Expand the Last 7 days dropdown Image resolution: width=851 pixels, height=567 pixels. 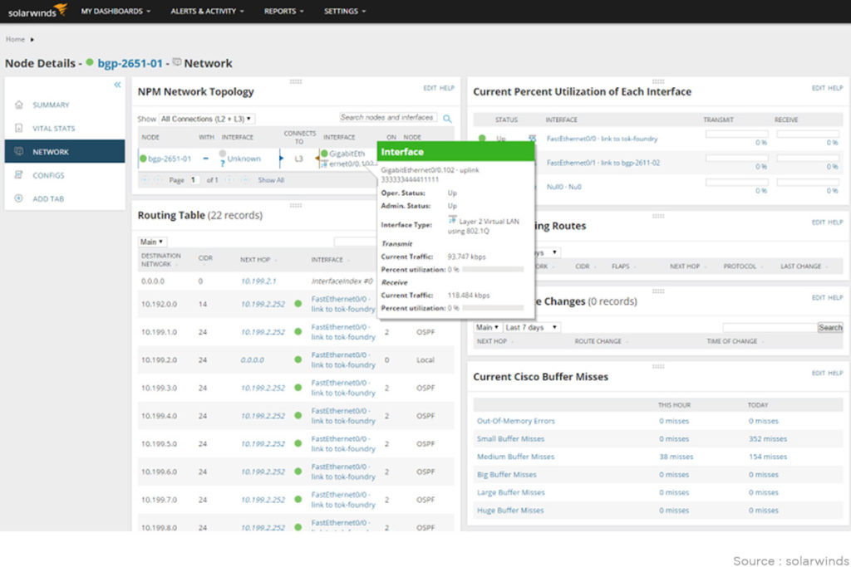[x=531, y=327]
